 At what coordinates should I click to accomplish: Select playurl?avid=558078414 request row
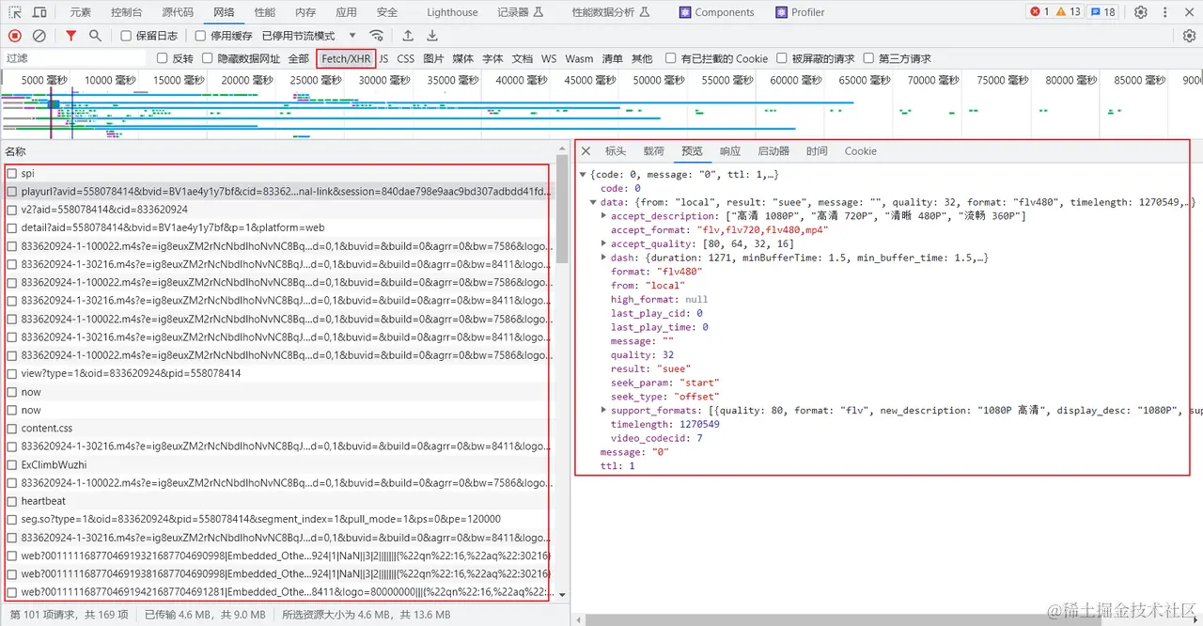pos(278,192)
